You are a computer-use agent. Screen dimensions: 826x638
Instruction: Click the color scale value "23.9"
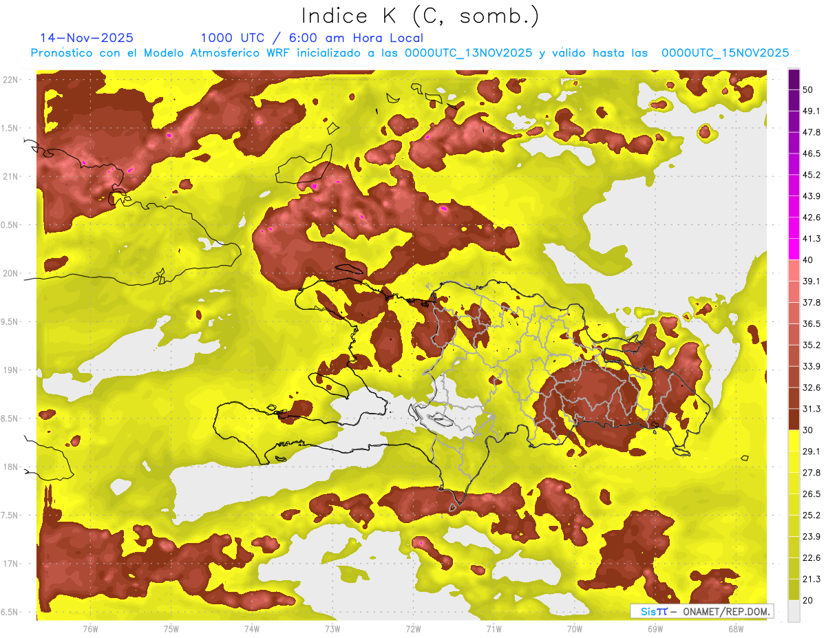[811, 536]
